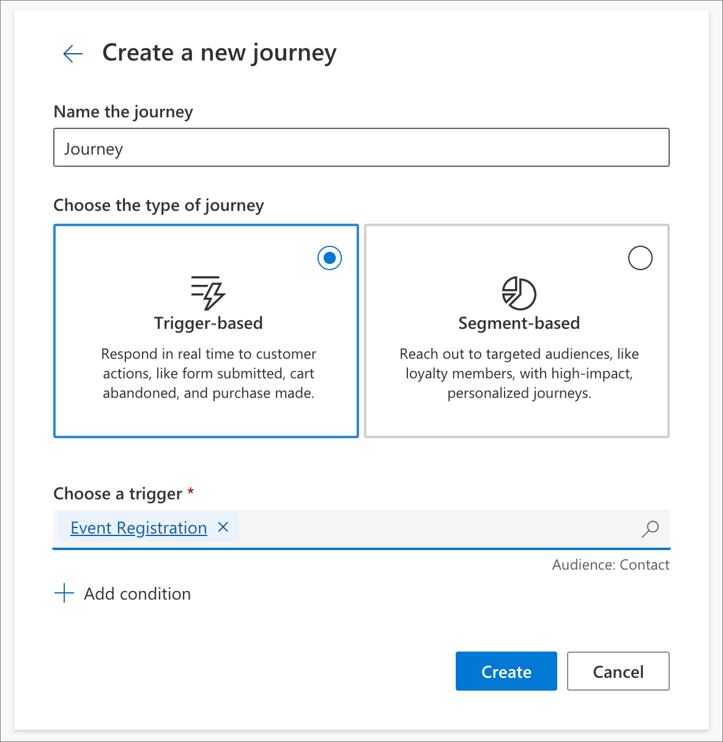Open the Event Registration link
Screen dimensions: 723x742
(x=139, y=528)
